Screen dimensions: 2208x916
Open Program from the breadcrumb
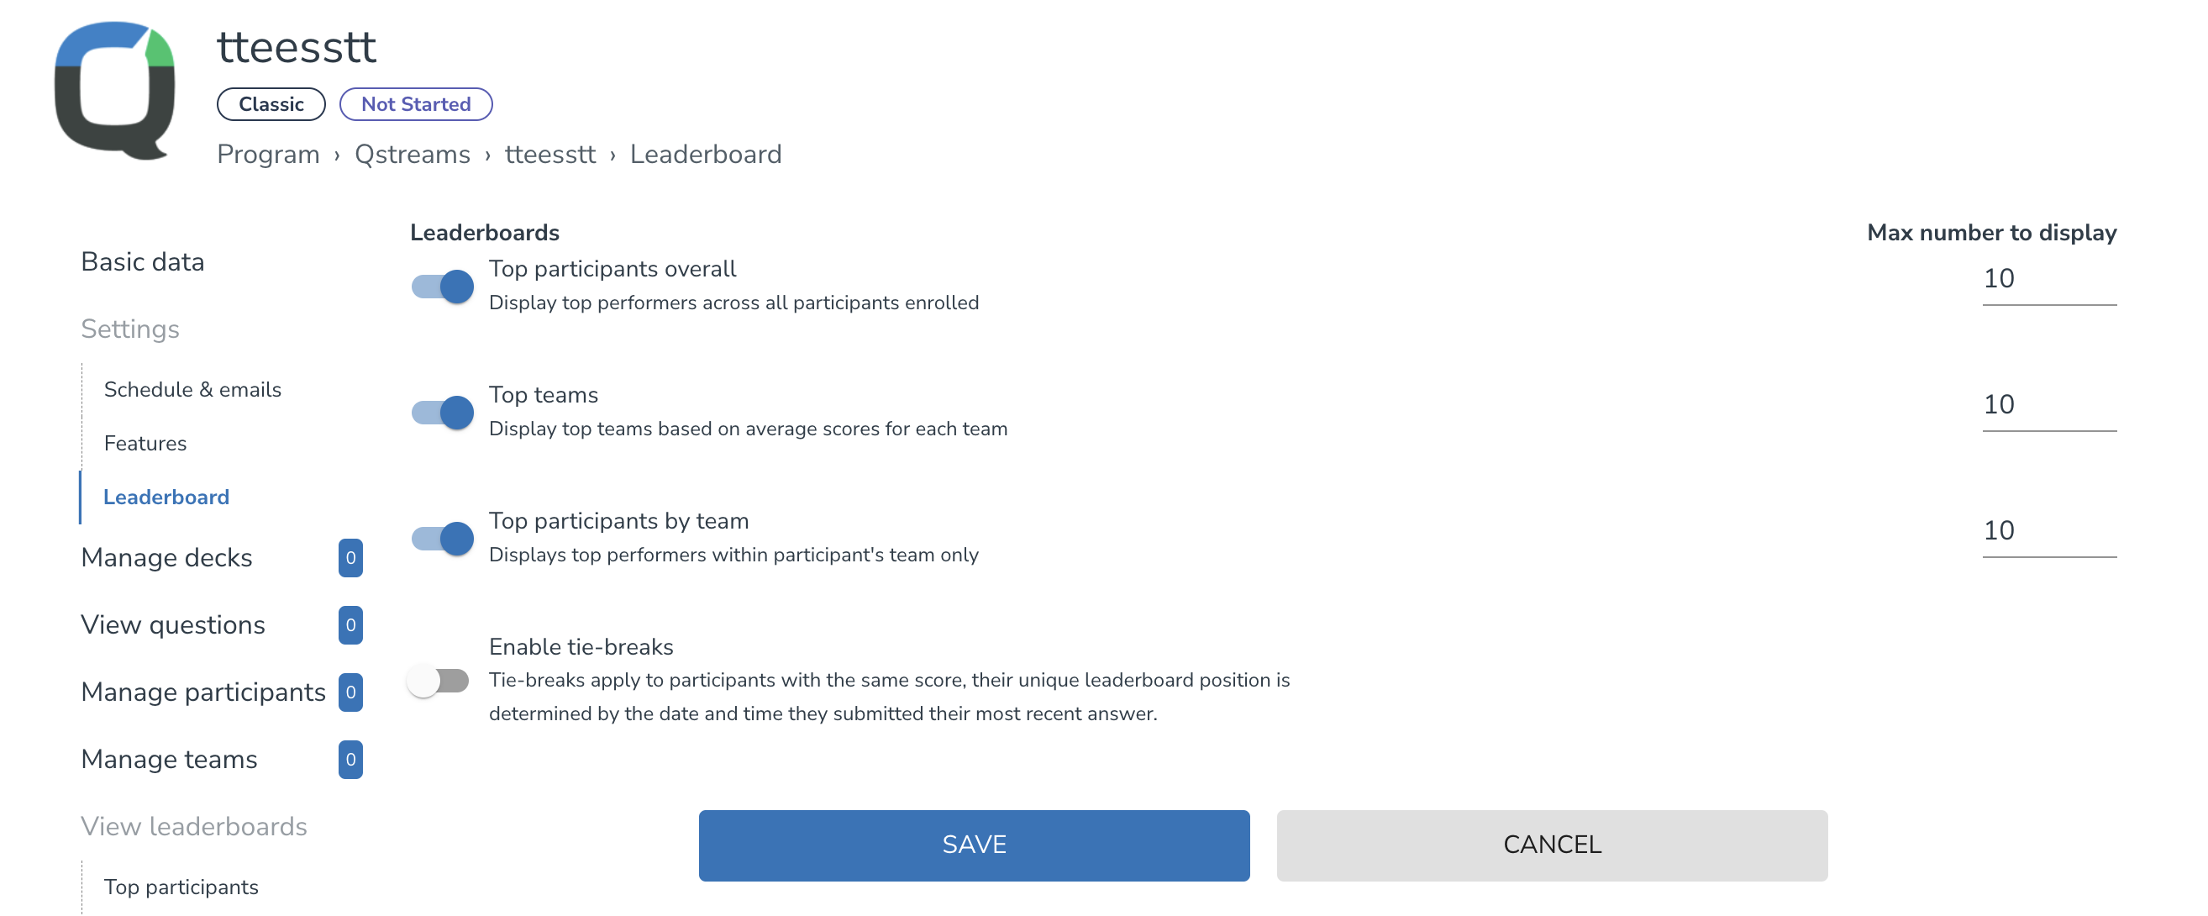(x=268, y=154)
